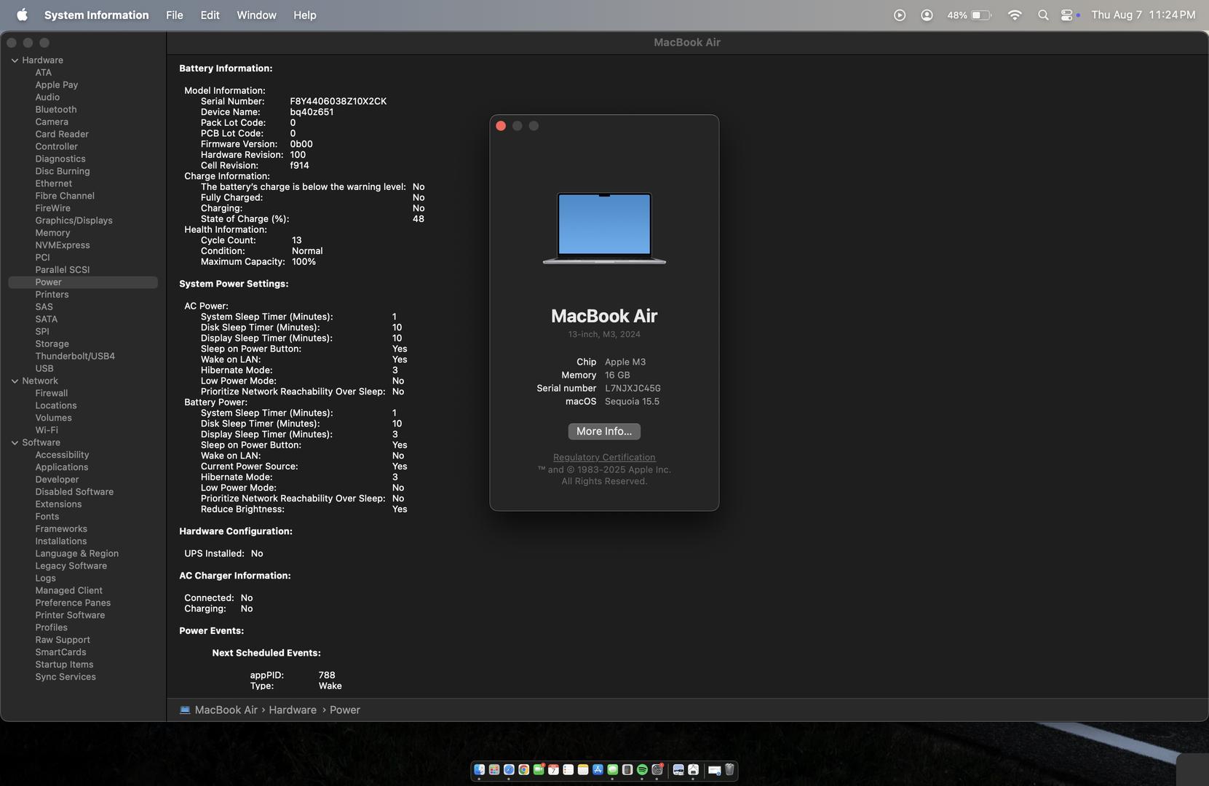
Task: Select Memory in the sidebar
Action: [x=52, y=233]
